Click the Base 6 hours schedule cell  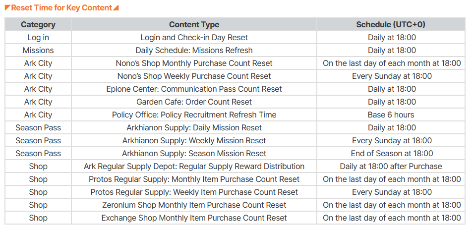pos(391,115)
